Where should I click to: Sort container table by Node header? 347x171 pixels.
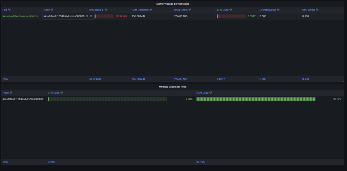(46, 10)
